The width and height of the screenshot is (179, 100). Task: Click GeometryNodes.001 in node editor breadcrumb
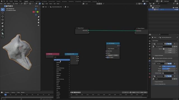click(57, 7)
